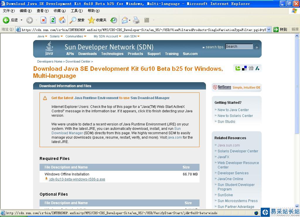
Task: Click the search tips link
Action: click(x=214, y=47)
